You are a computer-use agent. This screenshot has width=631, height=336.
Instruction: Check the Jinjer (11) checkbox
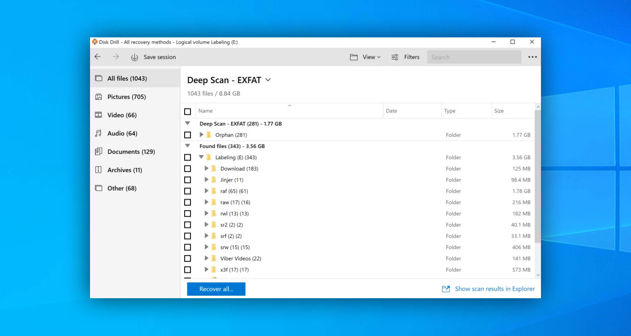[x=188, y=180]
